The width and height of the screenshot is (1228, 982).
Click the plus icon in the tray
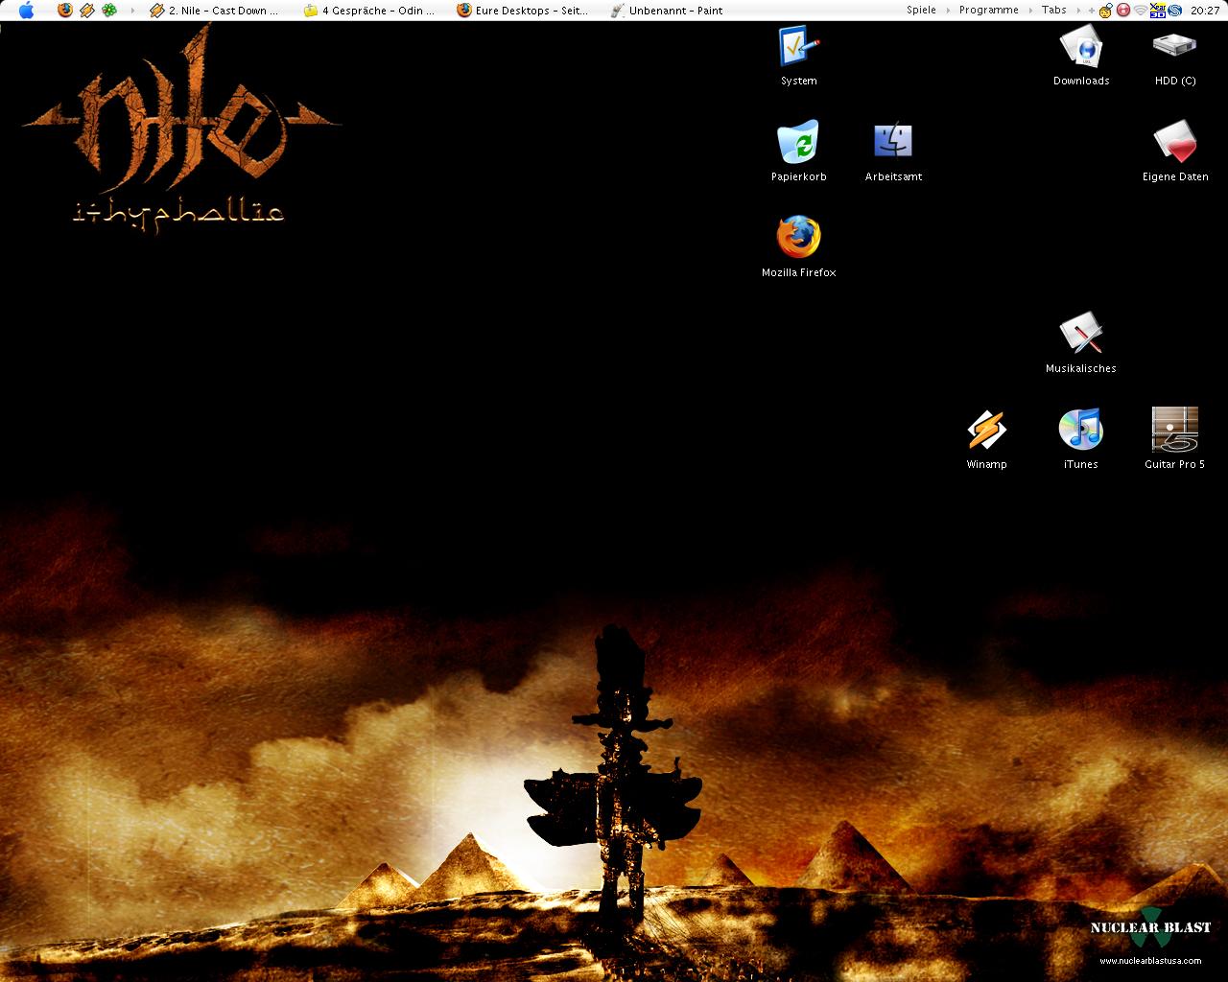1092,11
